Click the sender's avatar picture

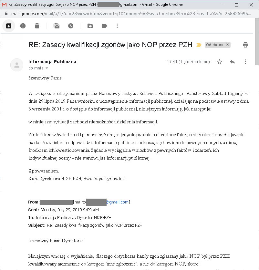point(17,65)
